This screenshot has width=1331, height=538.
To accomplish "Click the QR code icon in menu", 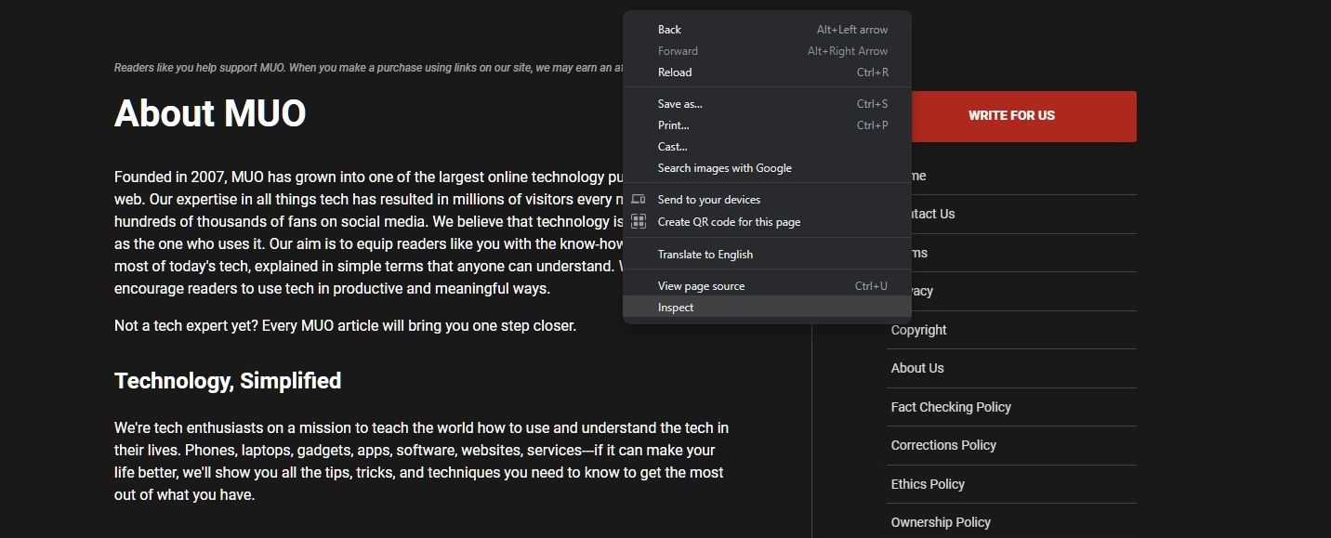I will (639, 221).
